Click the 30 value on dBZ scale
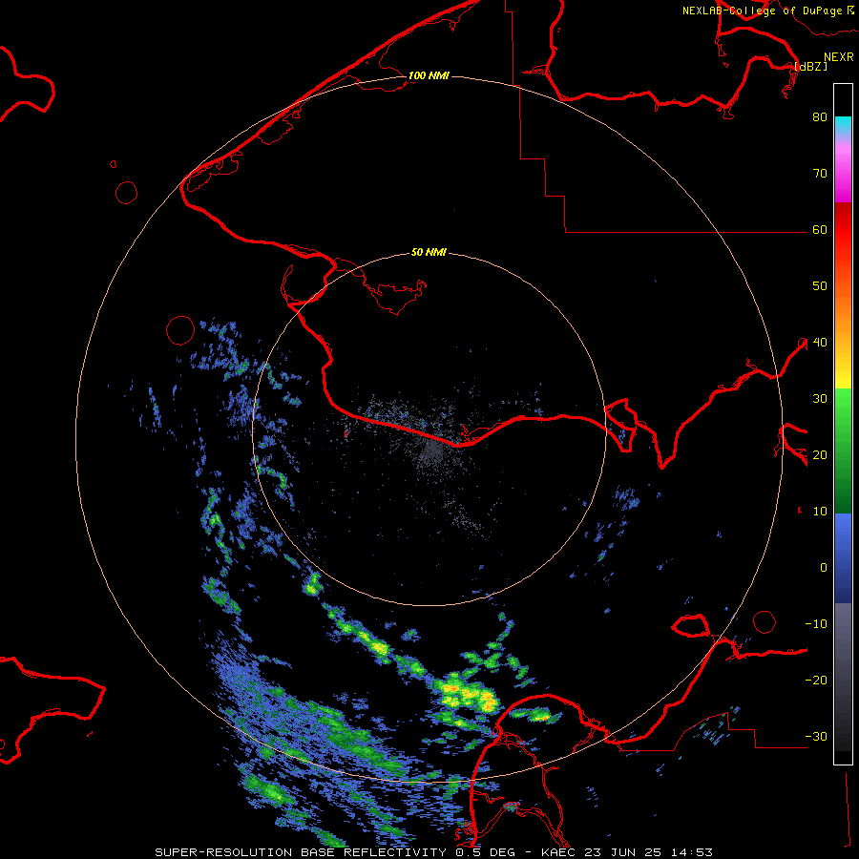 (x=820, y=399)
